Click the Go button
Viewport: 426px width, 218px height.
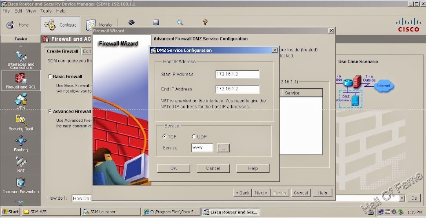tap(414, 198)
